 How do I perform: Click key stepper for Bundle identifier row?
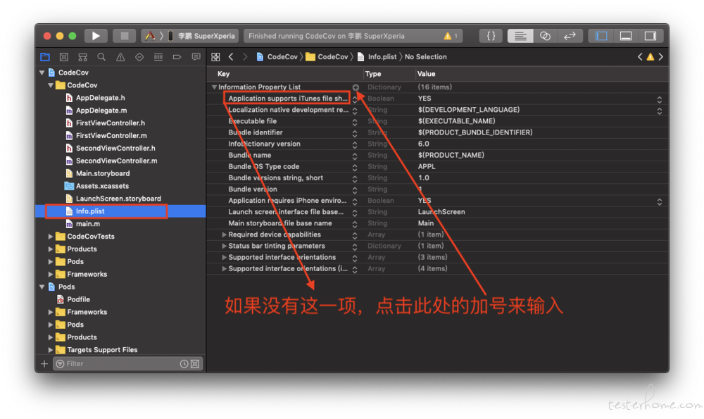355,133
